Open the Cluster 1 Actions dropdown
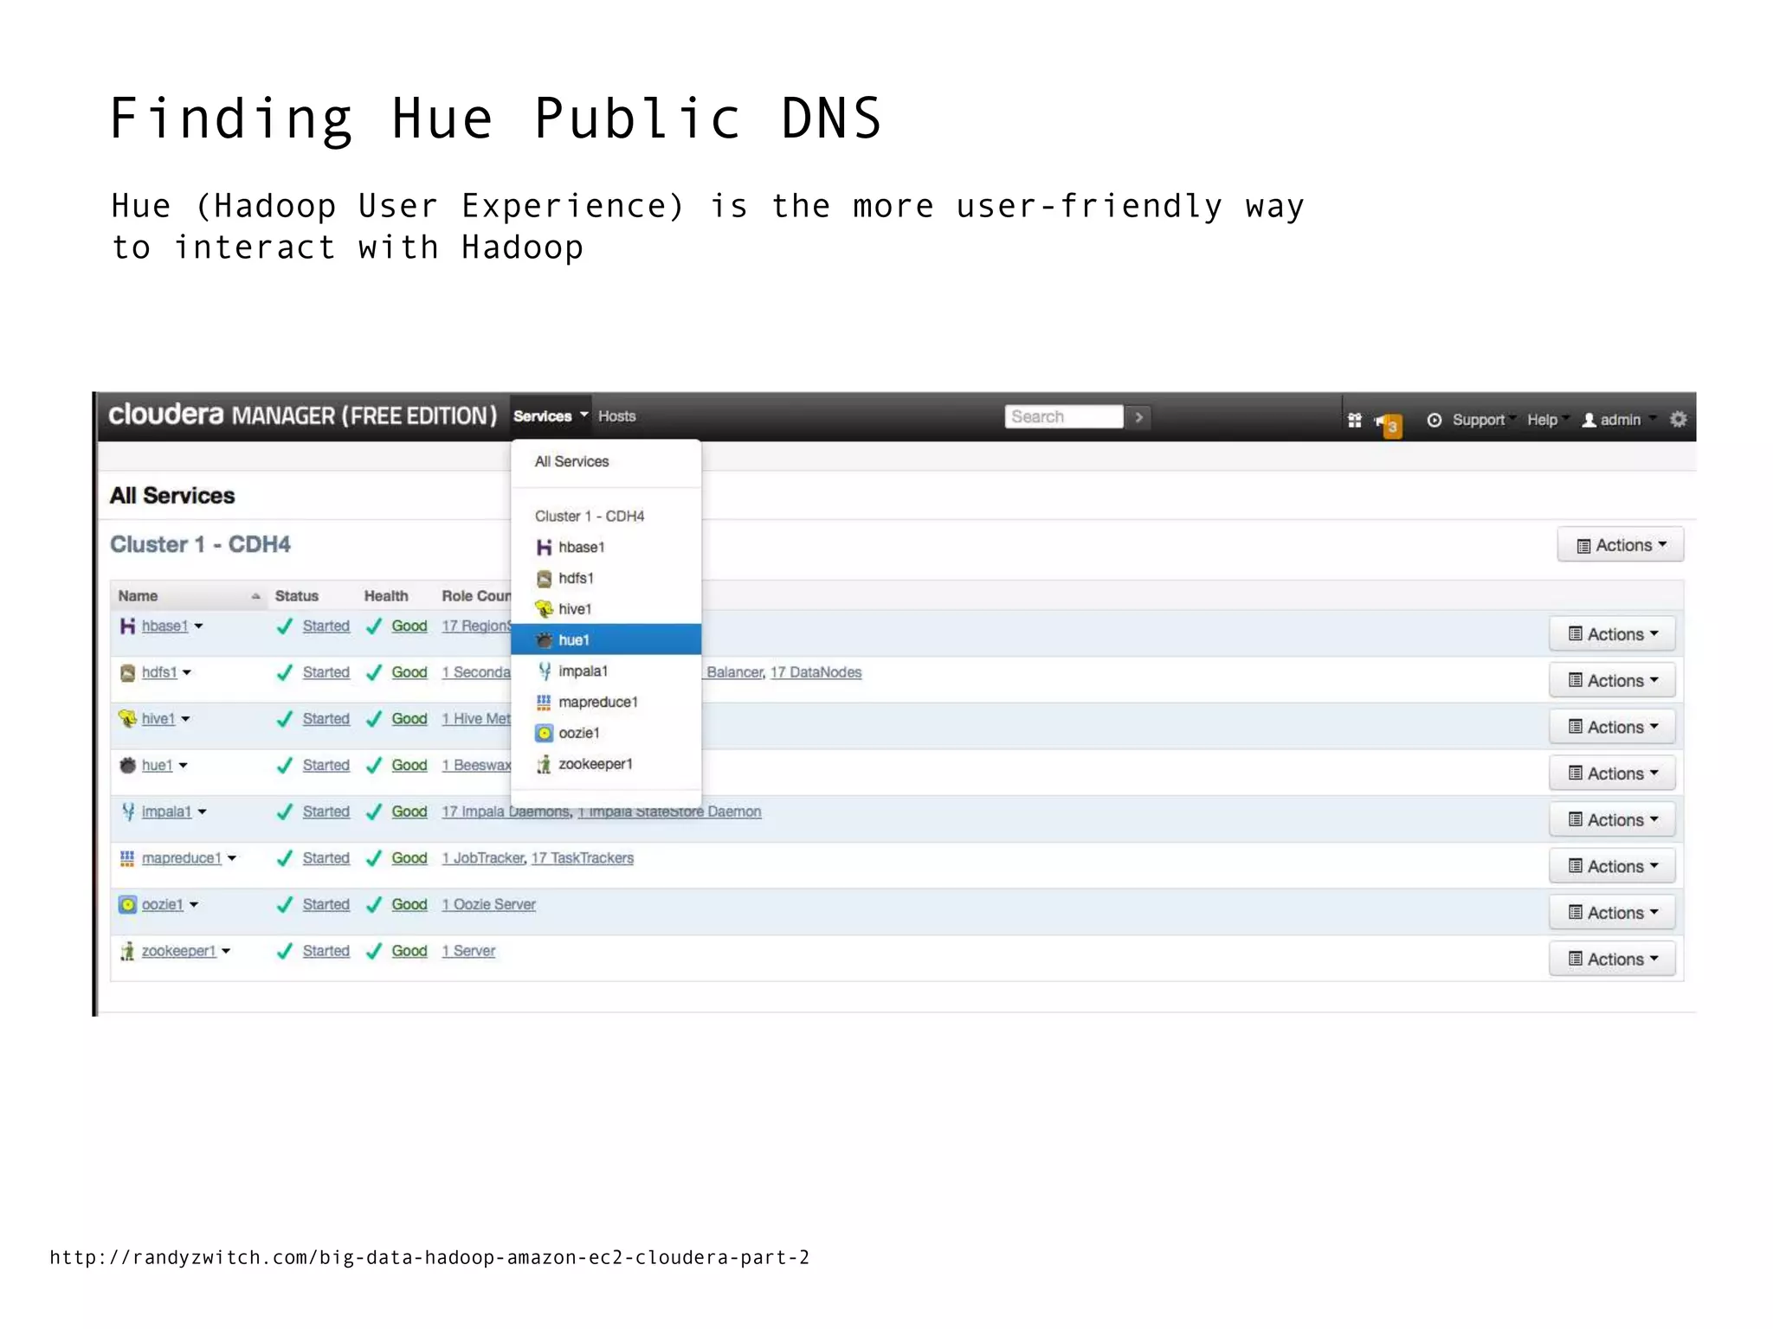 [x=1620, y=545]
